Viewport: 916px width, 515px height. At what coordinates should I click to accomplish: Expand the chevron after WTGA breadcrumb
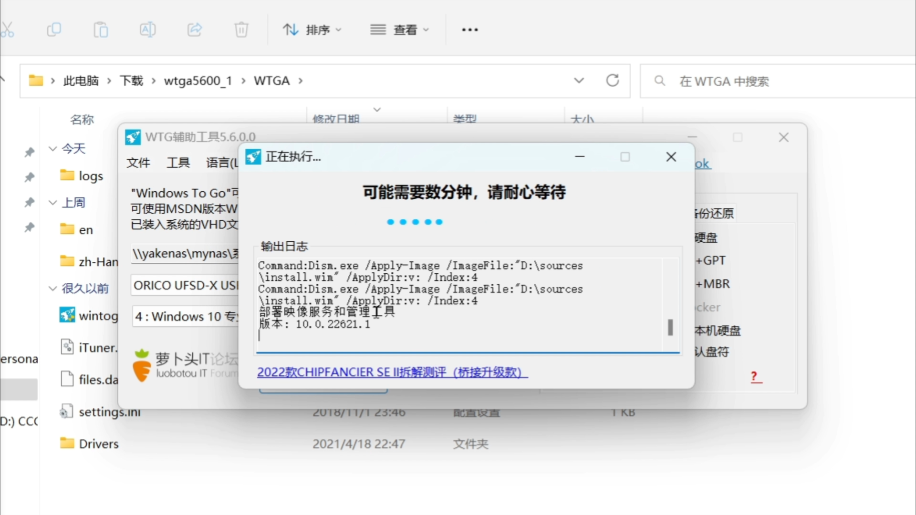(x=301, y=81)
